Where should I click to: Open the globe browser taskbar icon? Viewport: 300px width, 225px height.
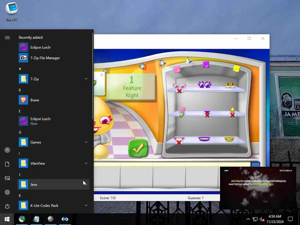point(22,219)
